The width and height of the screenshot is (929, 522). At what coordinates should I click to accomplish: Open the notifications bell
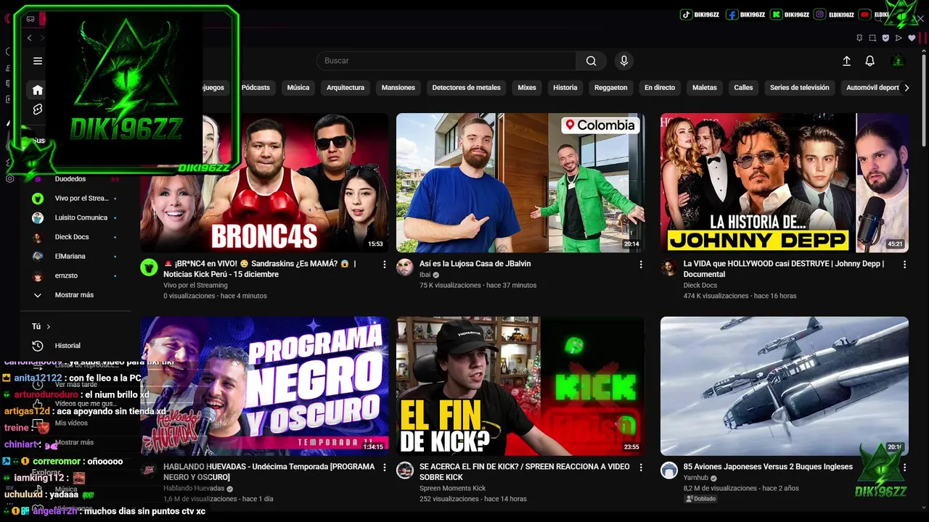869,61
